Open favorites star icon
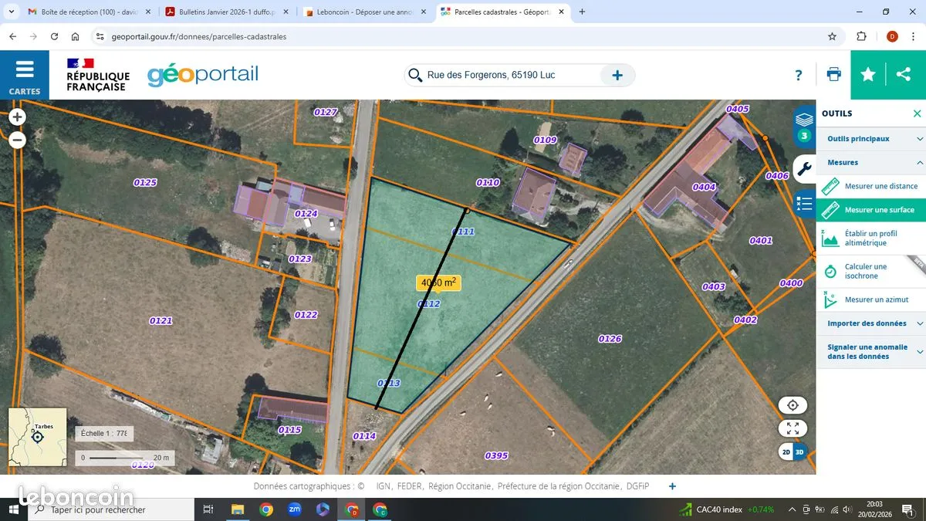The width and height of the screenshot is (926, 521). click(868, 75)
